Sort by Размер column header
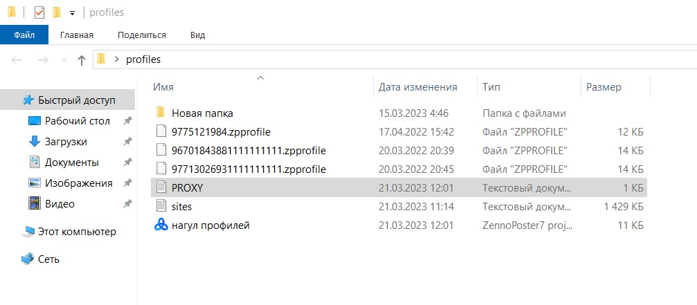The height and width of the screenshot is (305, 697). 604,87
